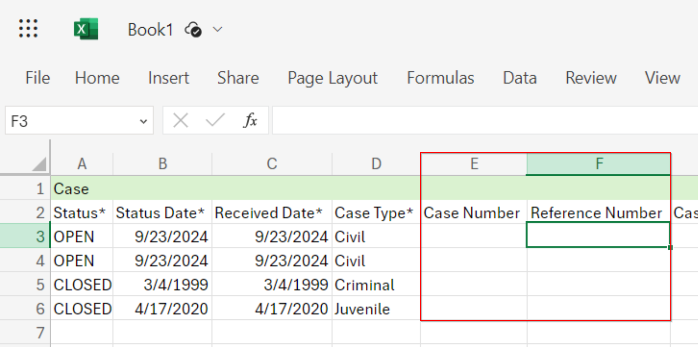Open the Name Box dropdown arrow
698x347 pixels.
pos(144,120)
